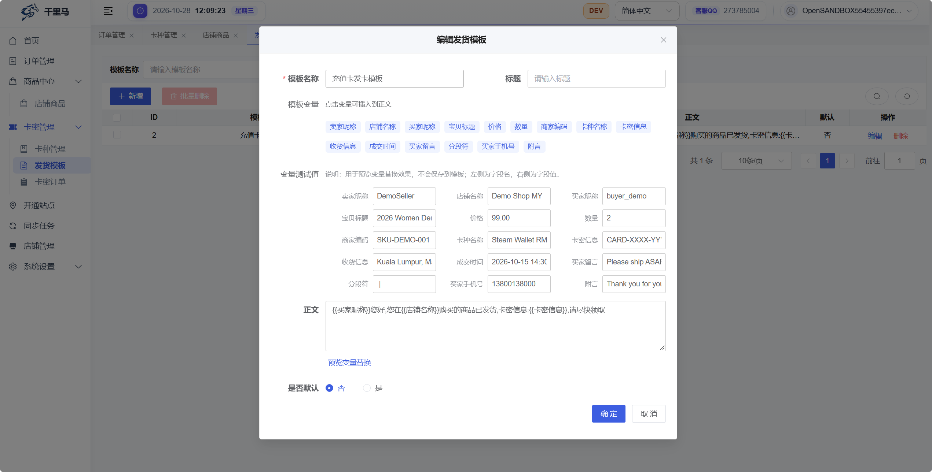Close the 店铺商品 tab
The width and height of the screenshot is (932, 472).
(x=236, y=36)
